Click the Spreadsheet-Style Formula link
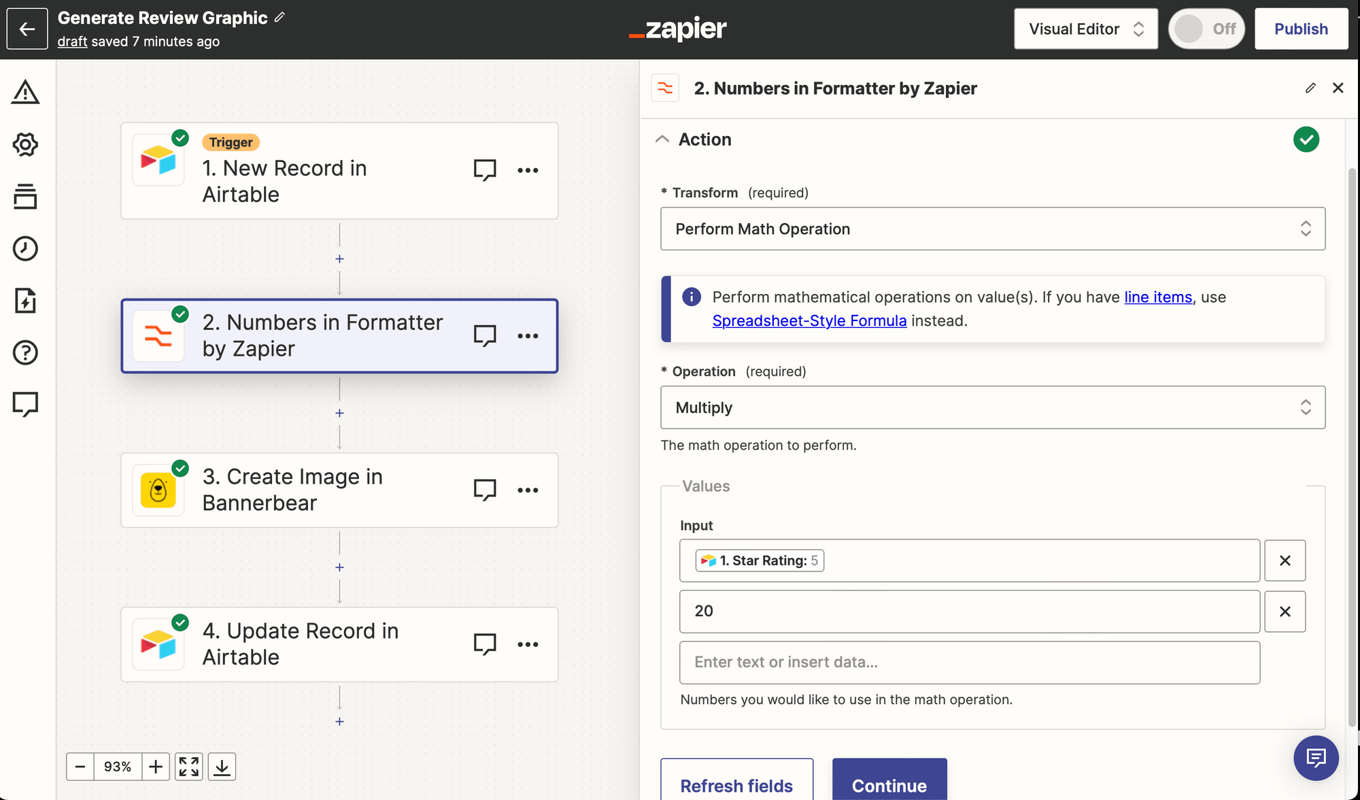Screen dimensions: 1360x800 pyautogui.click(x=809, y=319)
